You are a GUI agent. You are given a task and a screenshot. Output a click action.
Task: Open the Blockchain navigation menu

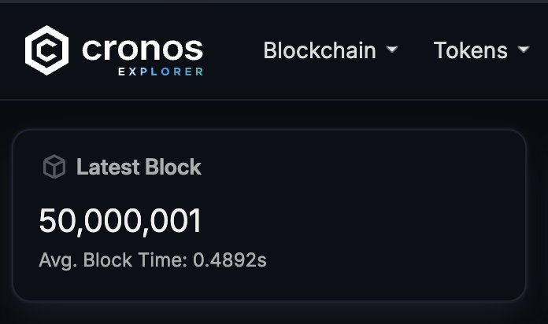click(320, 50)
